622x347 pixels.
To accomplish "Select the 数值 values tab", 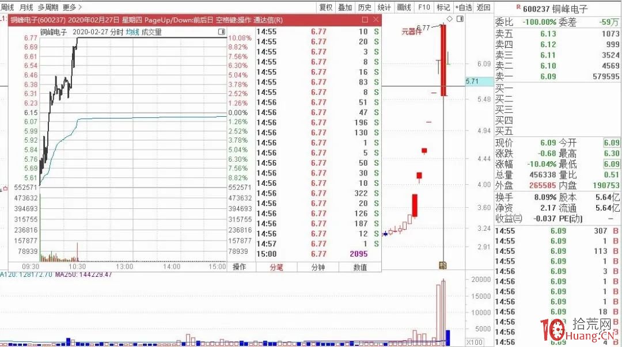I will 360,267.
